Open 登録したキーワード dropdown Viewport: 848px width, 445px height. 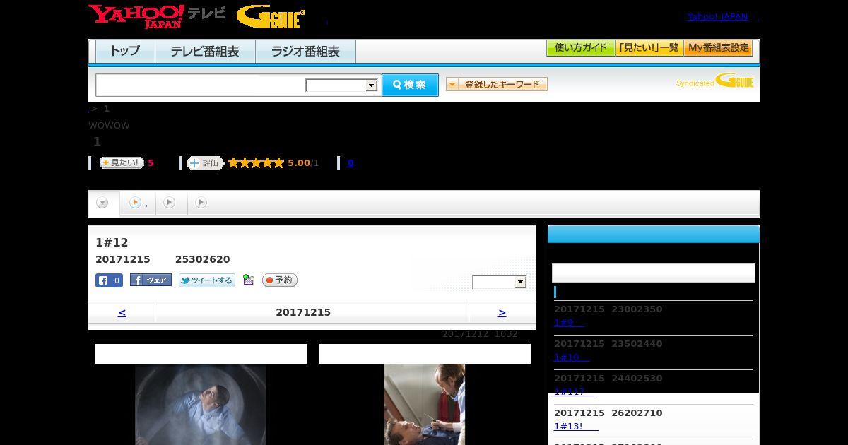tap(497, 84)
